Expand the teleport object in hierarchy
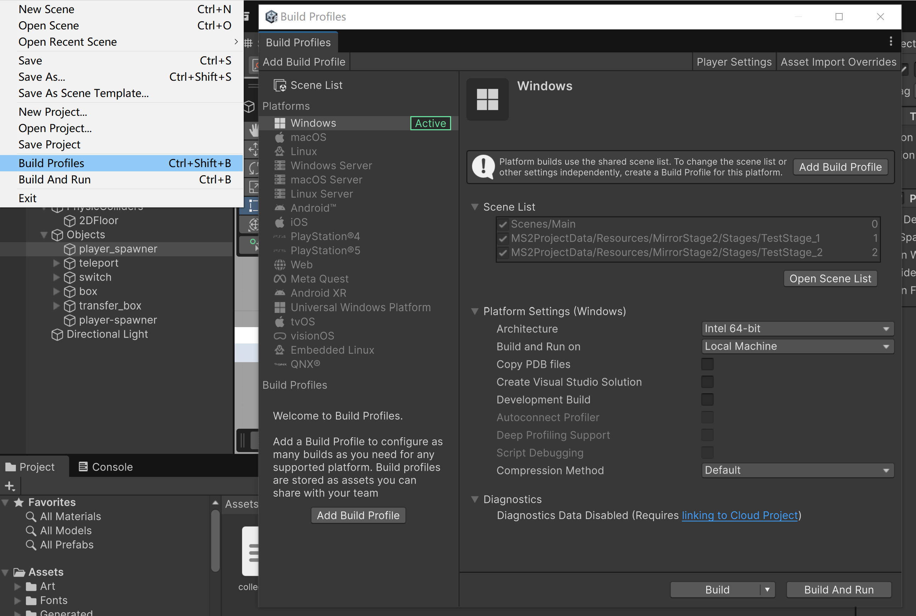Screen dimensions: 916x616 (56, 263)
